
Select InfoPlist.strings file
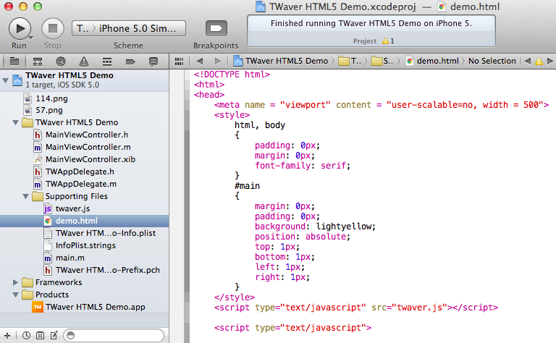85,245
